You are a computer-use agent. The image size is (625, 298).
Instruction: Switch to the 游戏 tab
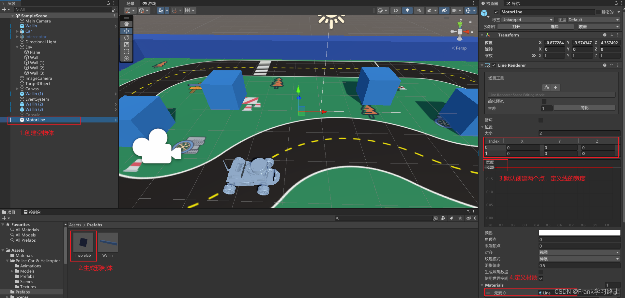149,4
